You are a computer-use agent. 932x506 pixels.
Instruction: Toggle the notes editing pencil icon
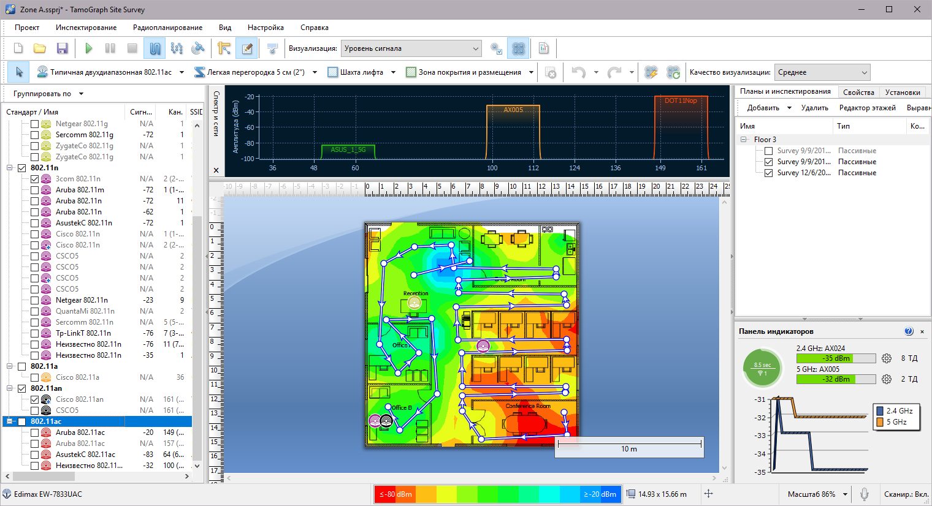click(247, 48)
